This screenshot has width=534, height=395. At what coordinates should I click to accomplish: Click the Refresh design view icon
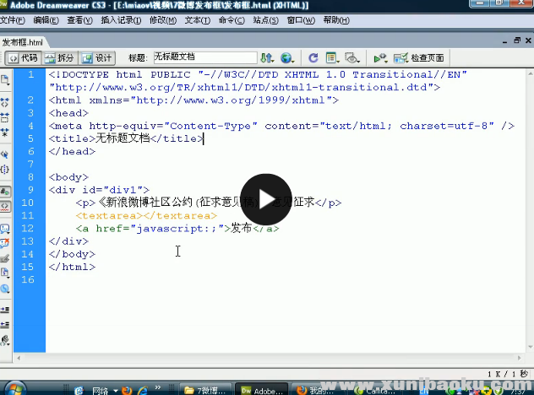(x=313, y=58)
